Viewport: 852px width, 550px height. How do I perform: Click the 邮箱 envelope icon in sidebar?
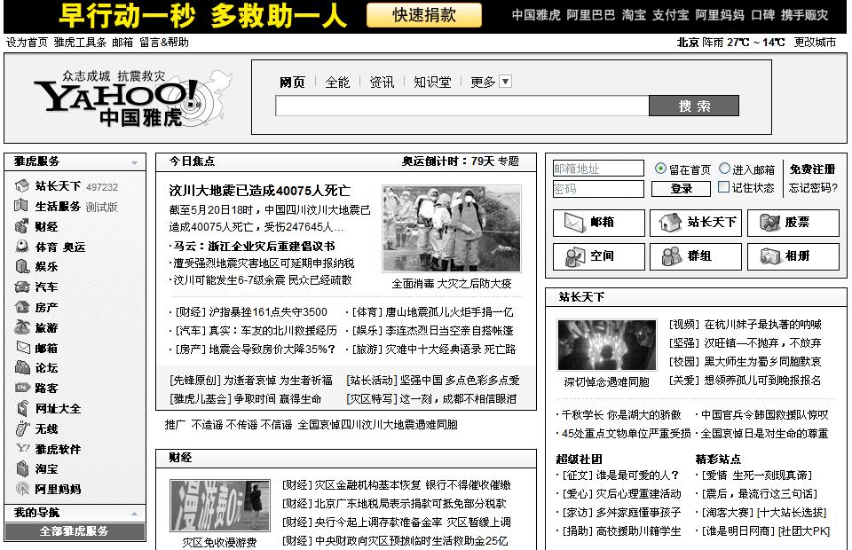(x=22, y=348)
